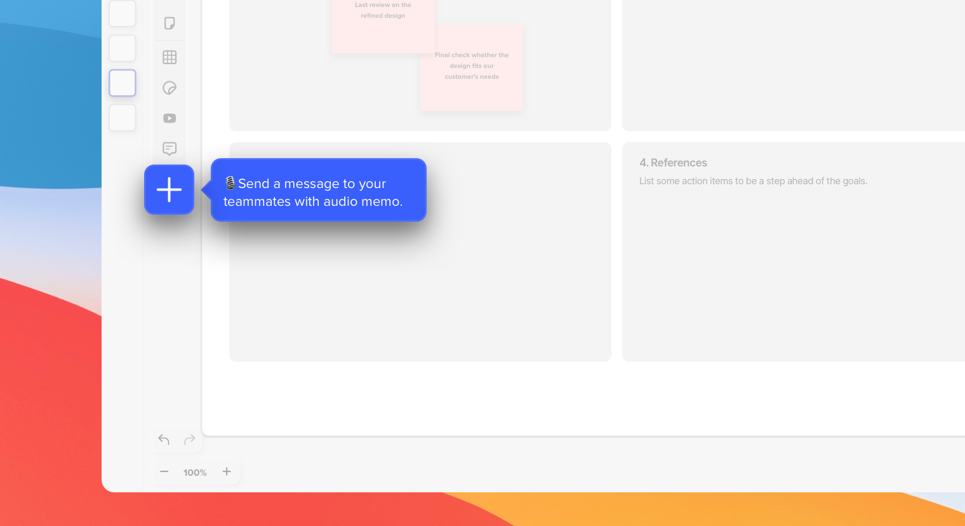Undo the last action
The width and height of the screenshot is (965, 526).
click(164, 440)
